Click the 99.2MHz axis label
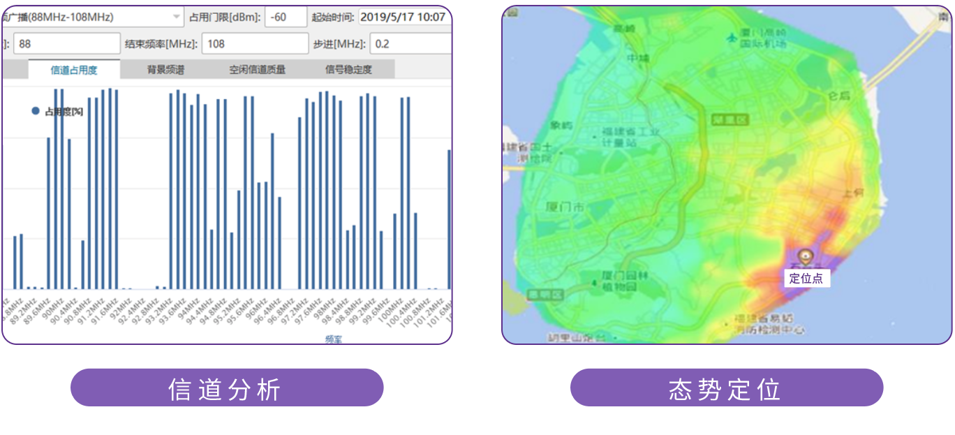955x435 pixels. point(362,311)
